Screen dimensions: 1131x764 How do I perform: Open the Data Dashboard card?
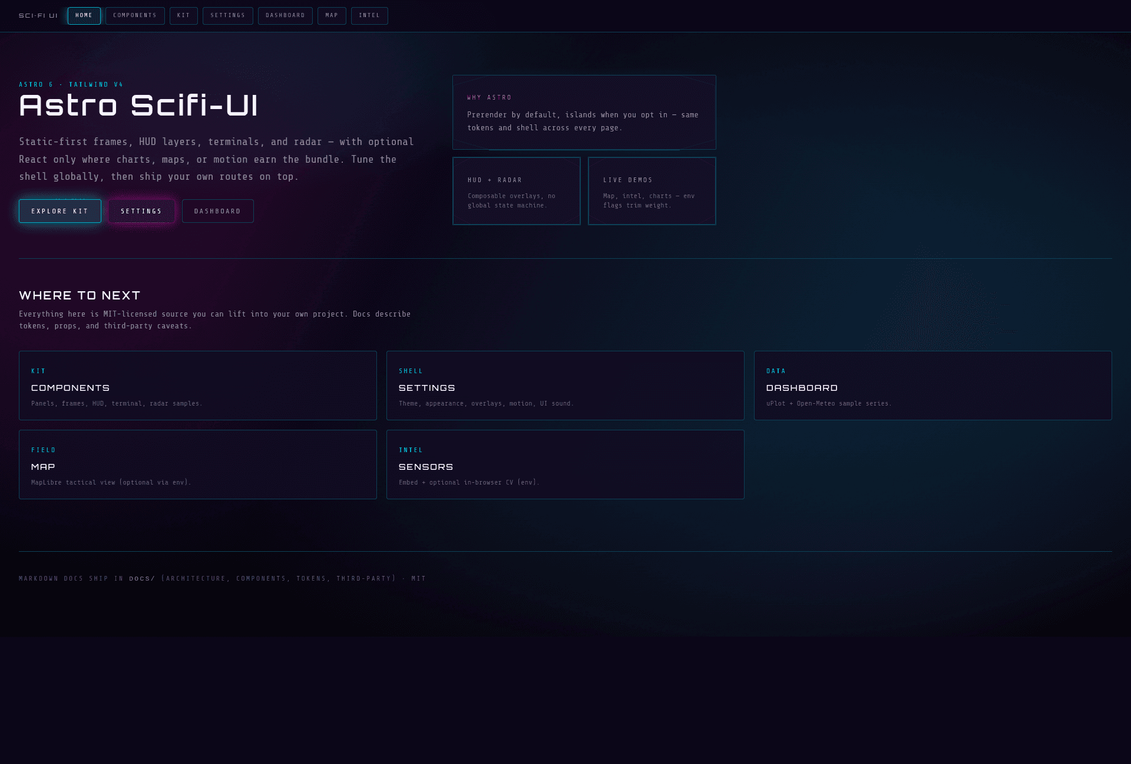[x=933, y=386]
